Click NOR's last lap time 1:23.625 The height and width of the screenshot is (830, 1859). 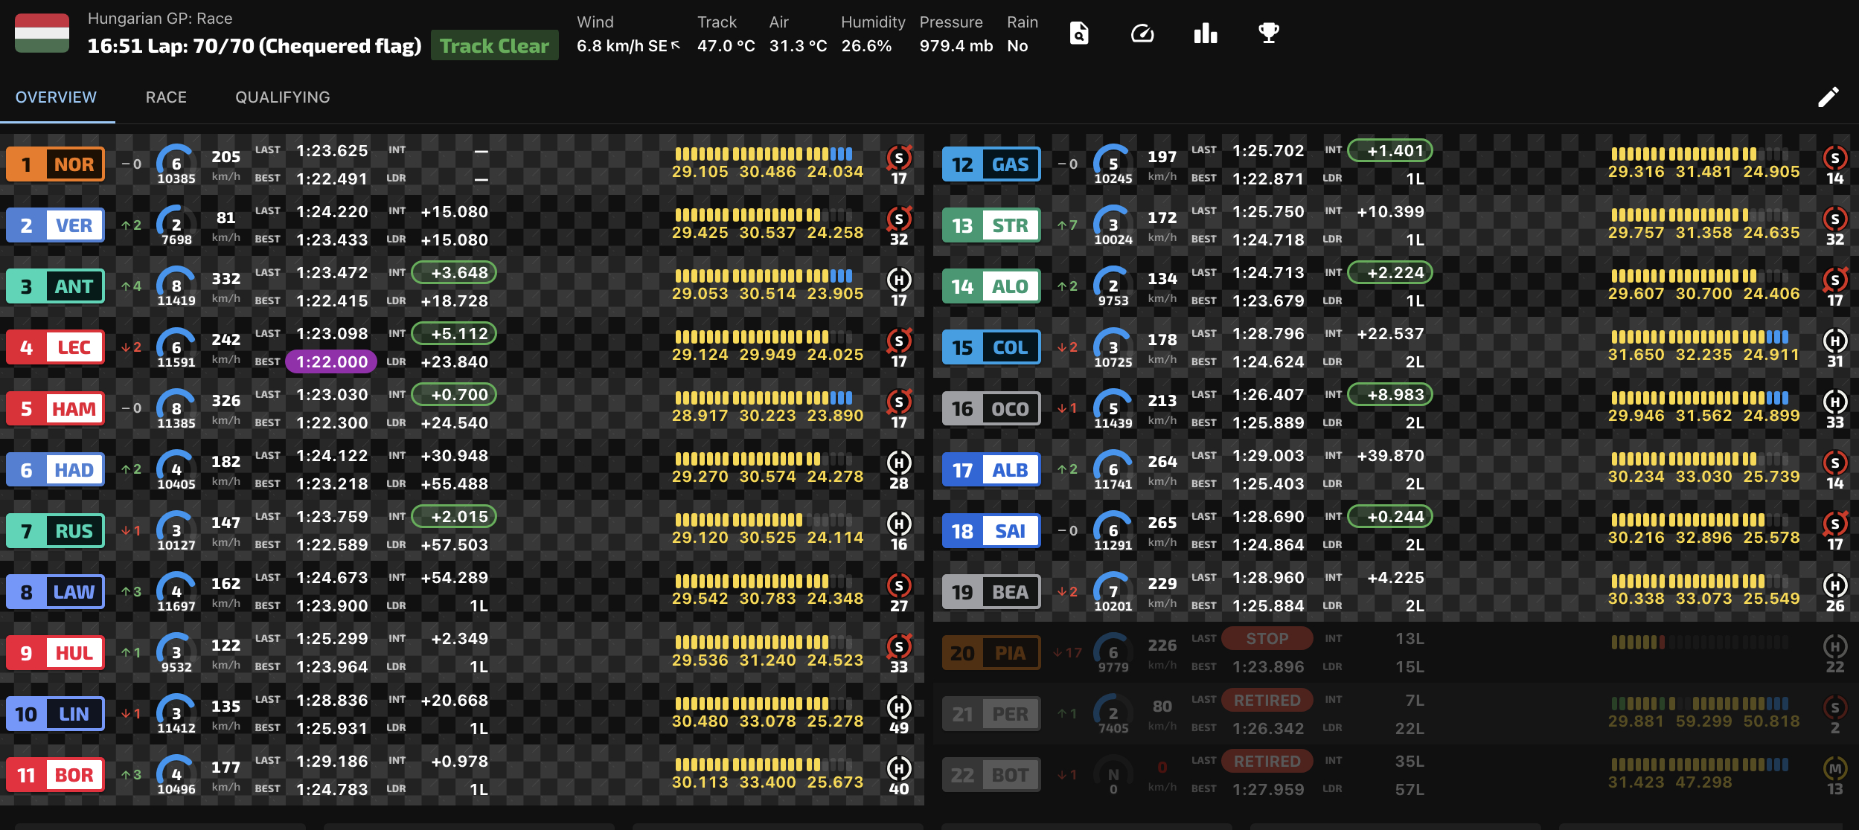(332, 151)
